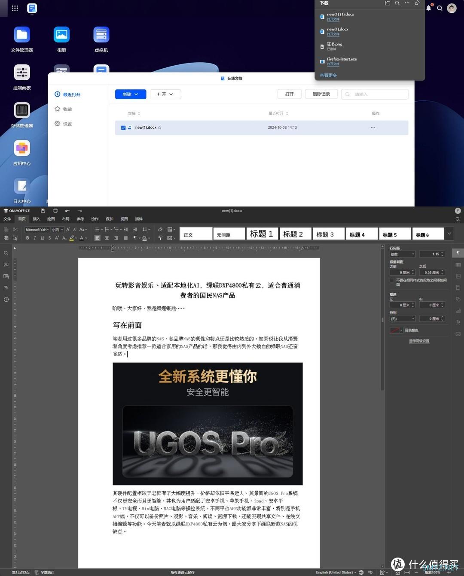464x576 pixels.
Task: Click the spell checking icon in the status bar
Action: tap(370, 572)
